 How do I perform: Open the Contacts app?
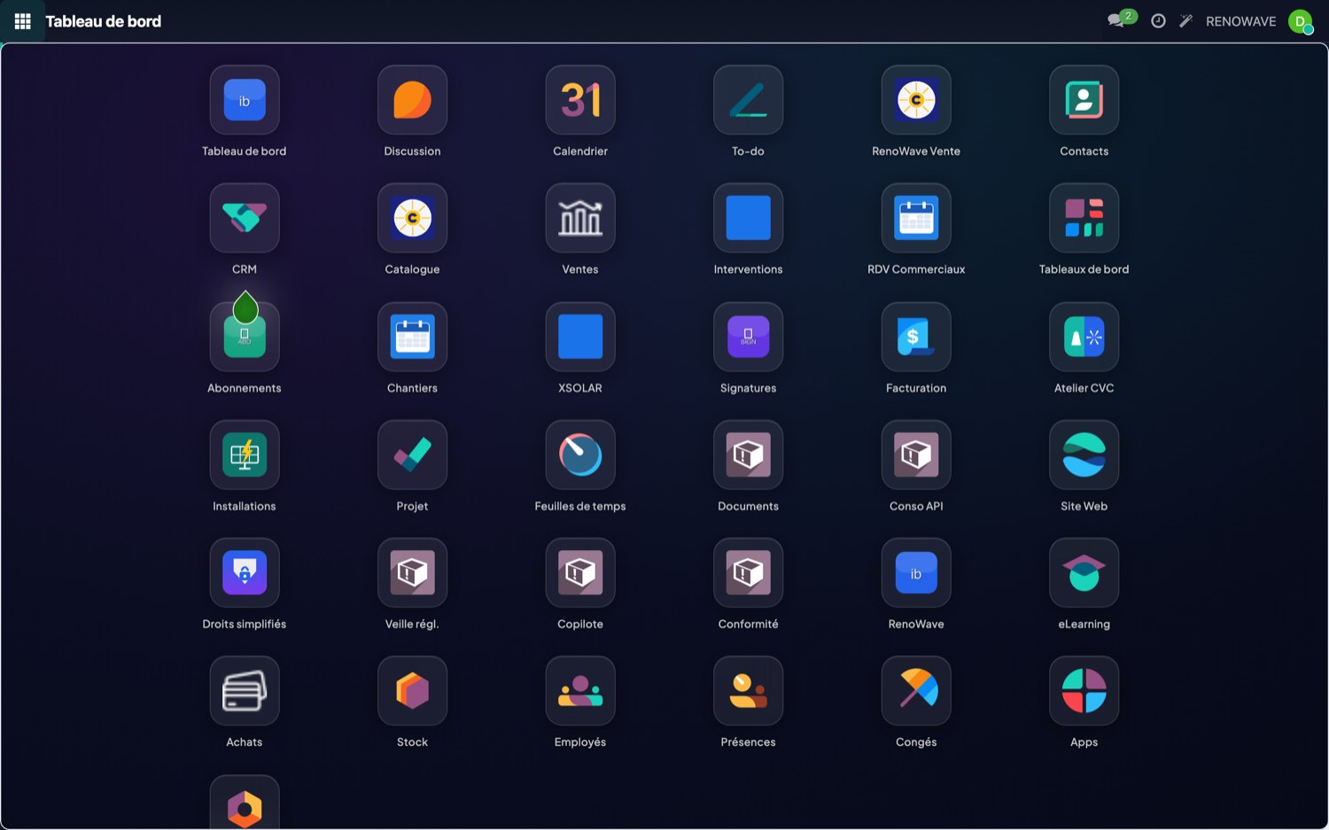click(x=1084, y=100)
